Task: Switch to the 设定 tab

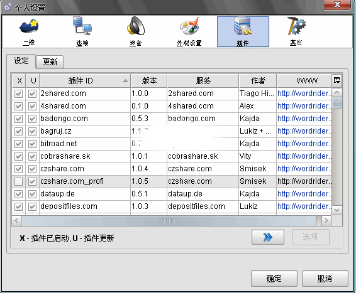Action: [x=21, y=61]
